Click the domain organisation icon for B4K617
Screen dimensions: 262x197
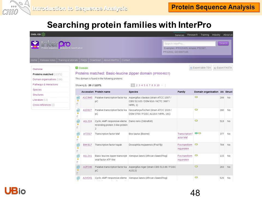(196, 144)
